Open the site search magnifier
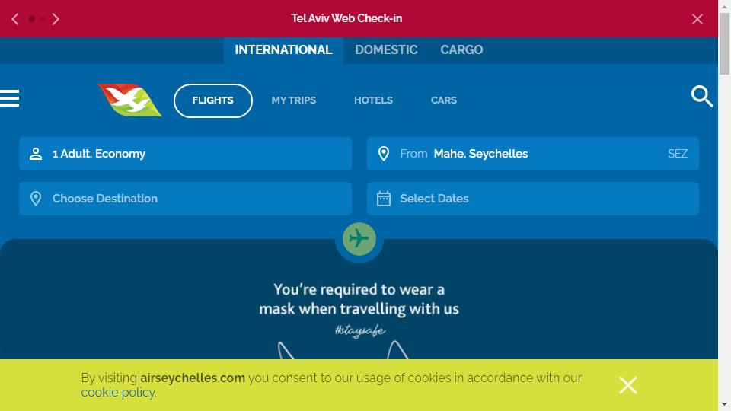 701,96
